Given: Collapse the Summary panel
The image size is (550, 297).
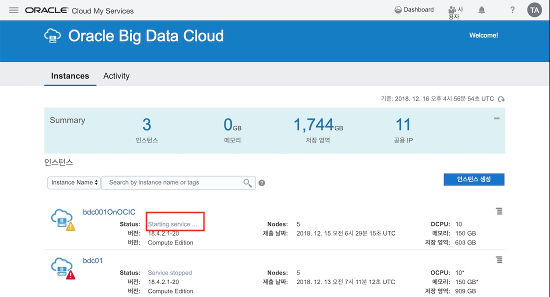Looking at the screenshot, I should click(x=496, y=118).
